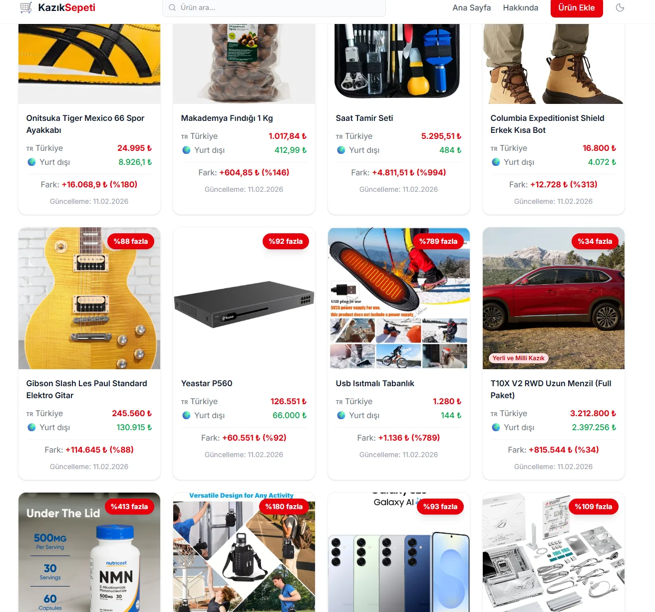Open the Yeastar P560 product title
This screenshot has height=612, width=655.
click(x=207, y=383)
